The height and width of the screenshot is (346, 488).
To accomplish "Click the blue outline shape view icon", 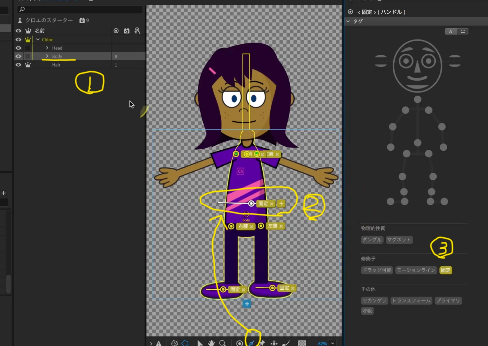I will [185, 343].
